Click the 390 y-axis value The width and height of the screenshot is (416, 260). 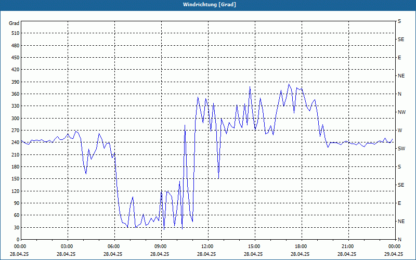click(16, 82)
